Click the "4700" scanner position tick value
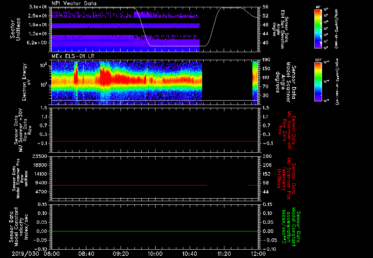 42,192
